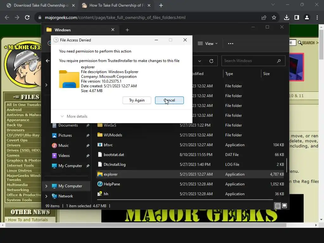This screenshot has width=324, height=243.
Task: Open Chrome's three-dot menu
Action: pos(317,18)
